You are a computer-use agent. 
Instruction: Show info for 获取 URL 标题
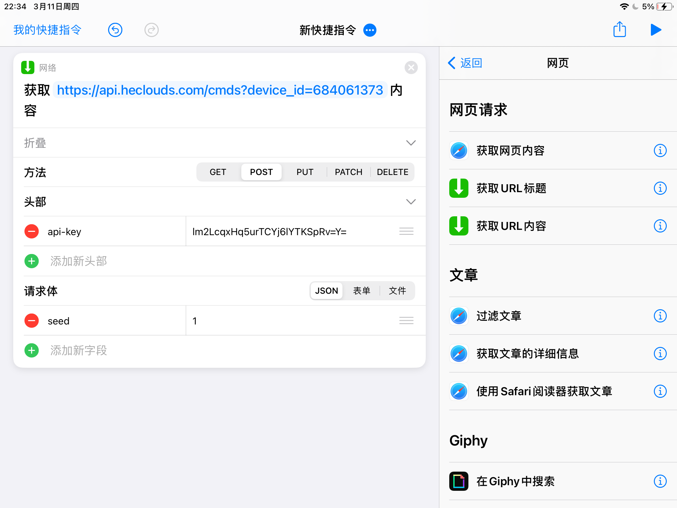pos(660,188)
